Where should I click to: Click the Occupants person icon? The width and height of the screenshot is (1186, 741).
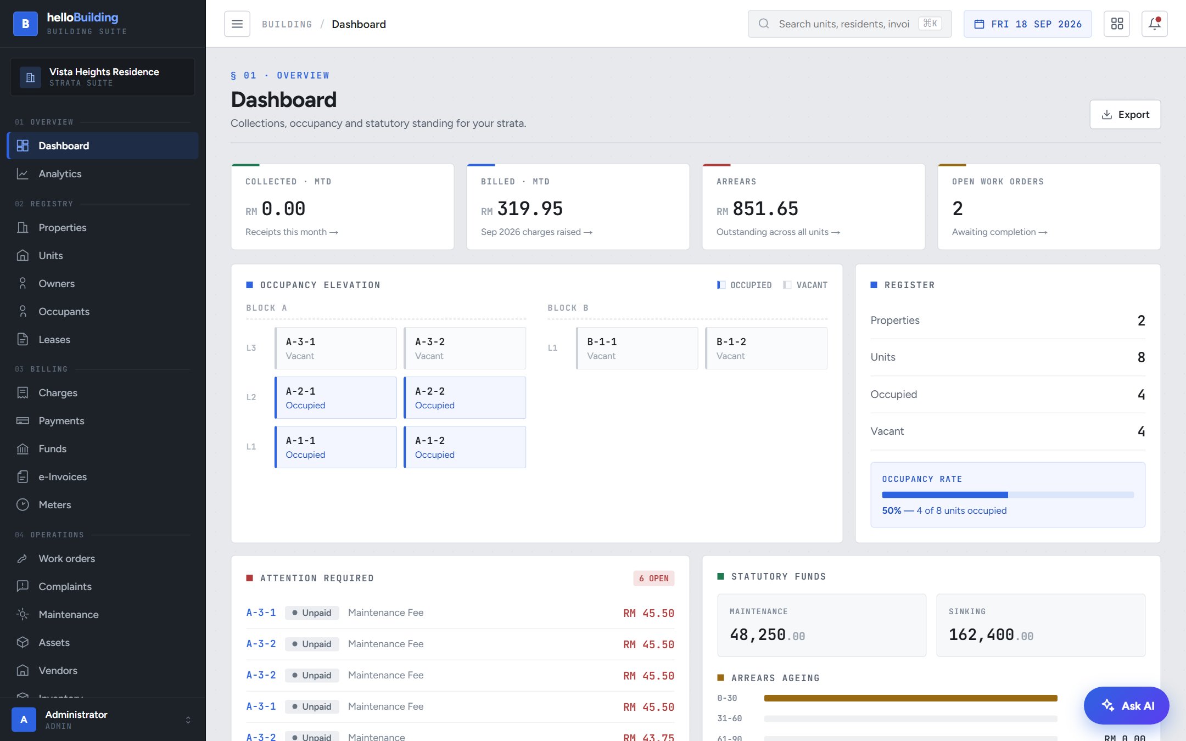click(x=23, y=311)
